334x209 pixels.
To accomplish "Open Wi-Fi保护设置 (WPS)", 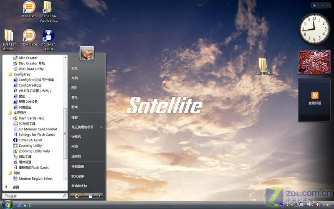I will click(x=32, y=91).
